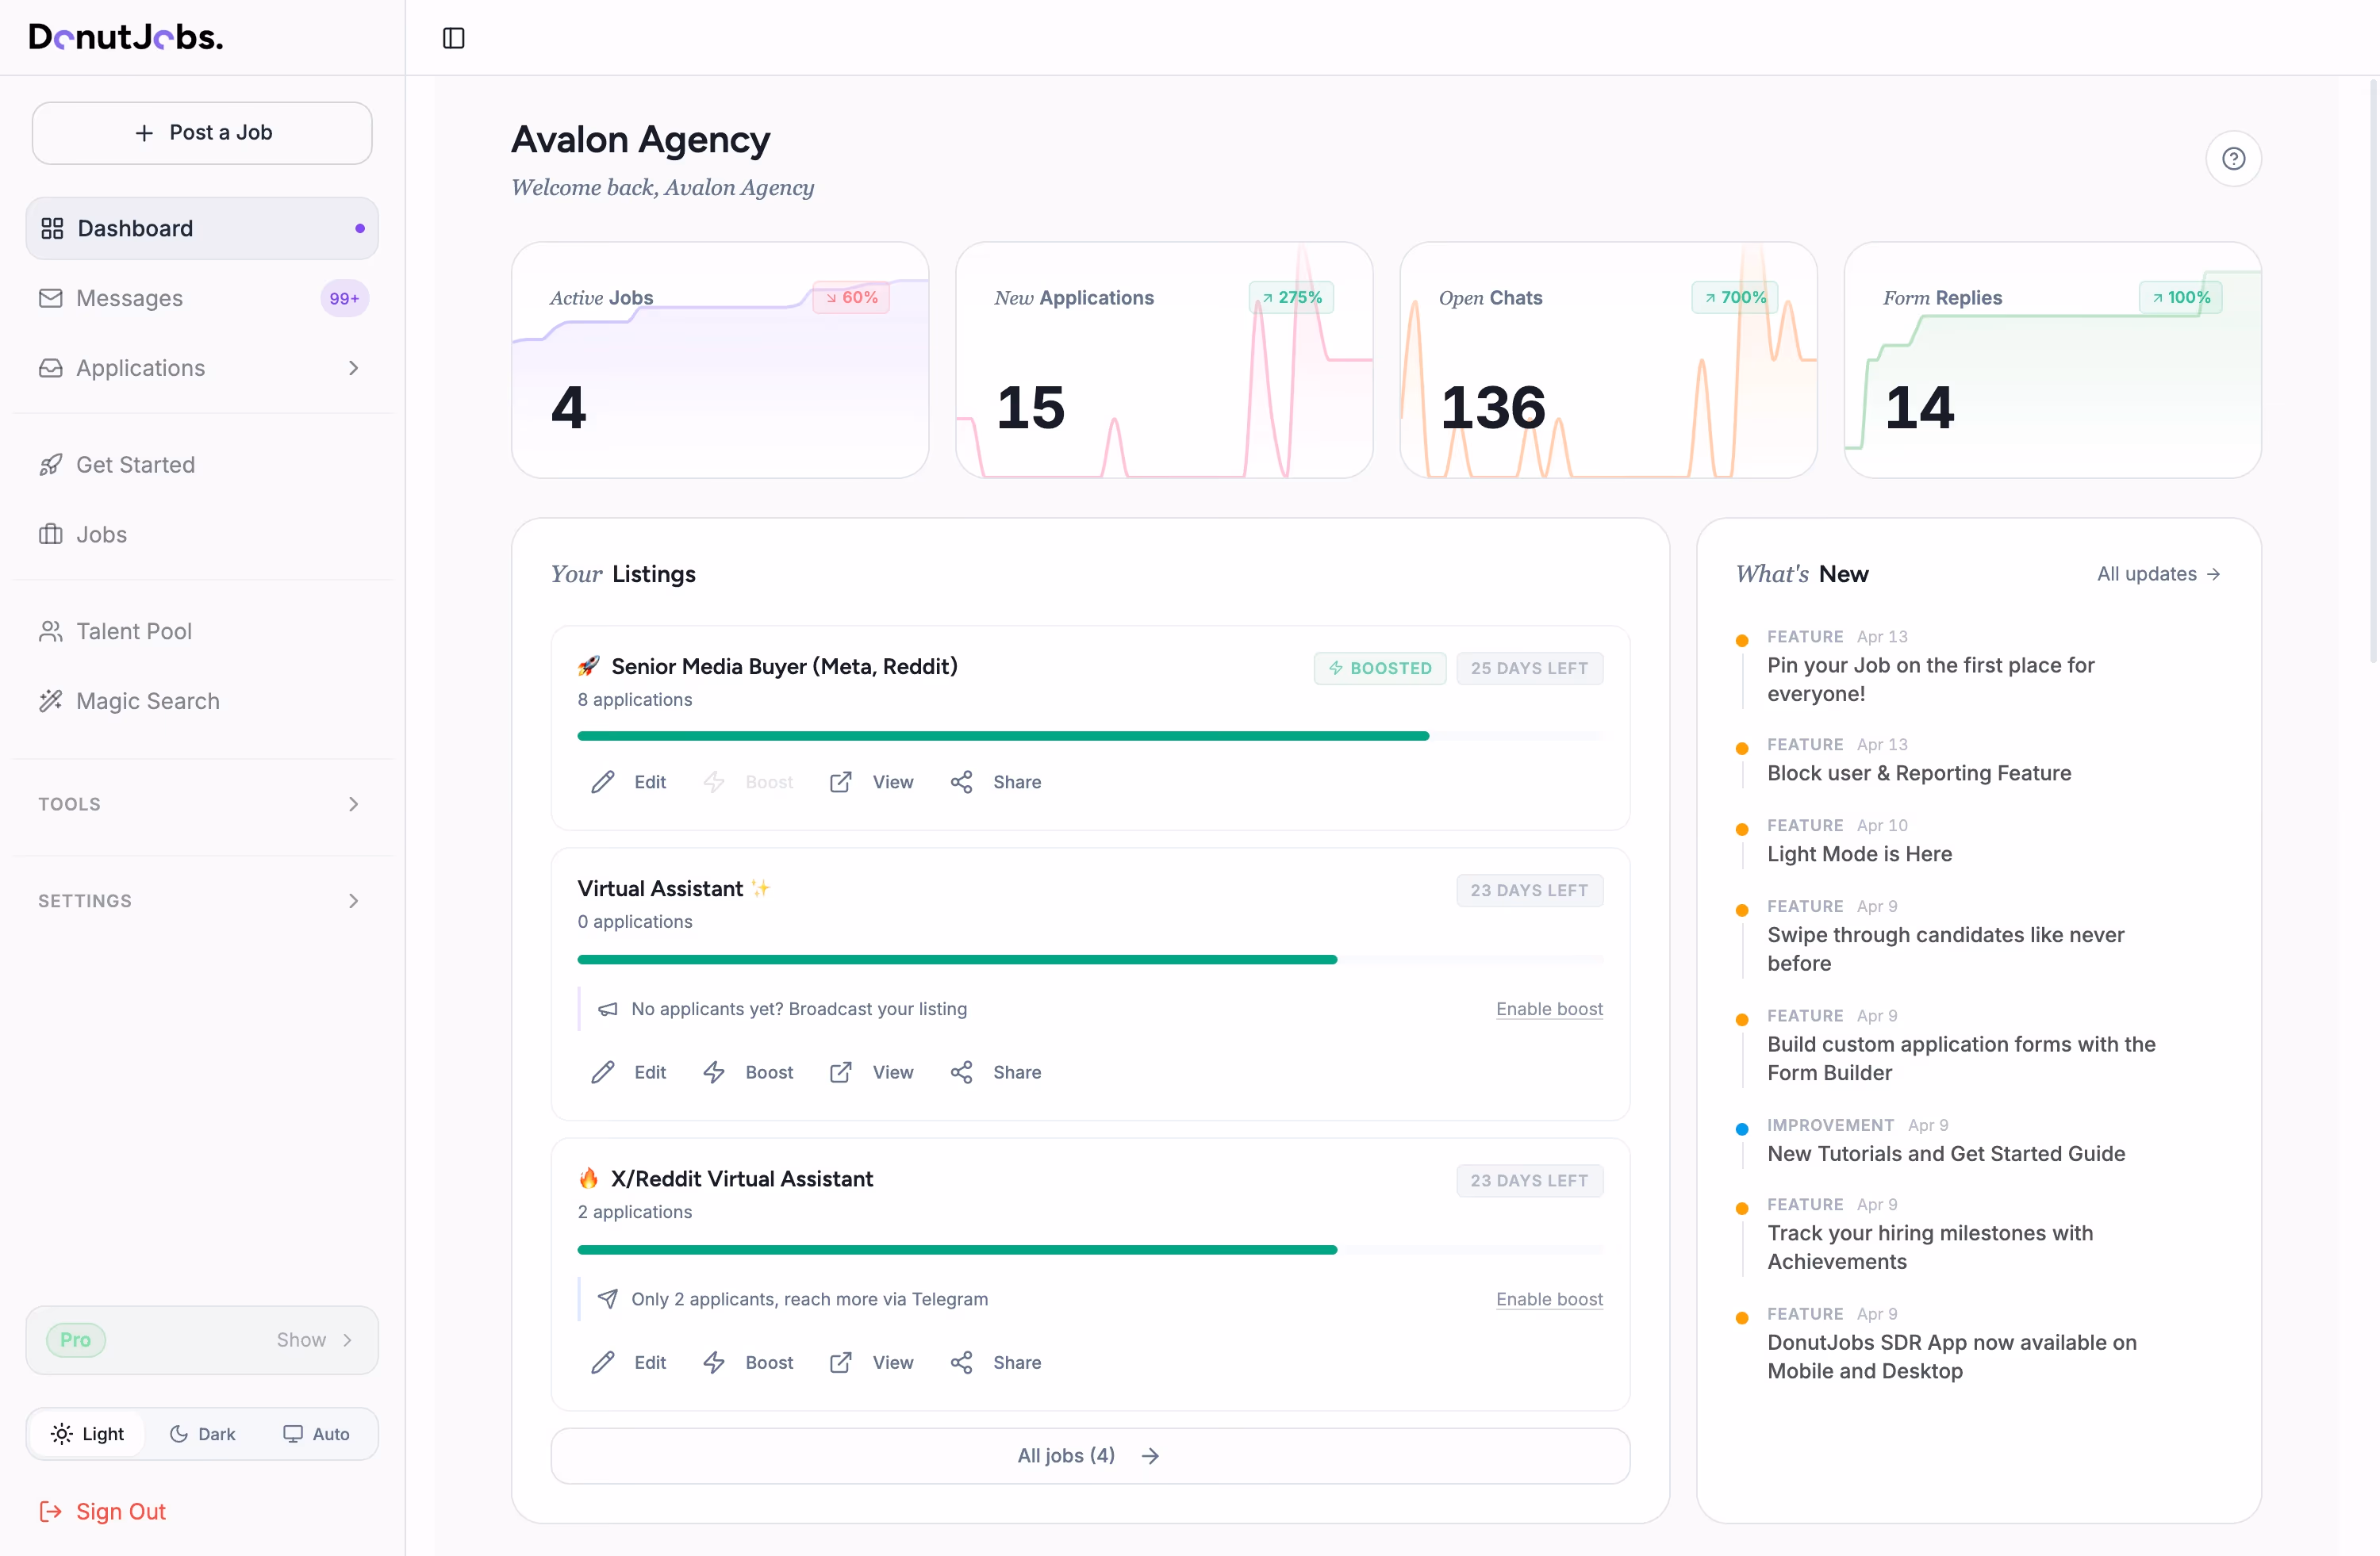The width and height of the screenshot is (2380, 1556).
Task: Click the Senior Media Buyer (Meta, Reddit) title
Action: [x=784, y=666]
